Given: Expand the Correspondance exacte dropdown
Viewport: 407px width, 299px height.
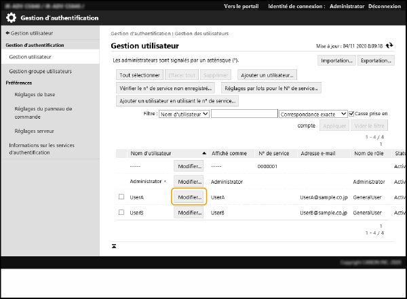Looking at the screenshot, I should (313, 114).
